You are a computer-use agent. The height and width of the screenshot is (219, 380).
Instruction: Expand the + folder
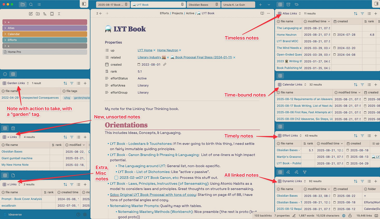45,22
